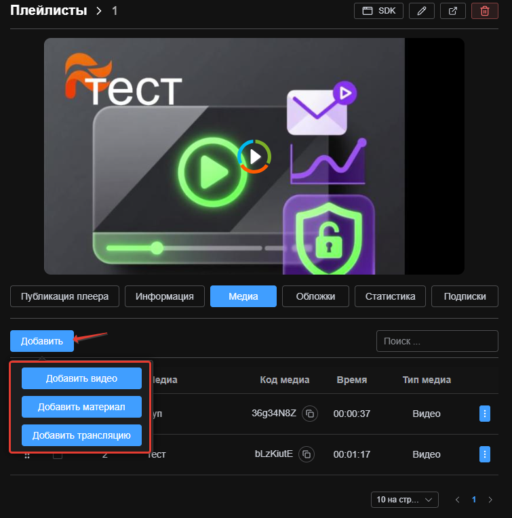Open the Подписки tab
512x518 pixels.
tap(465, 296)
